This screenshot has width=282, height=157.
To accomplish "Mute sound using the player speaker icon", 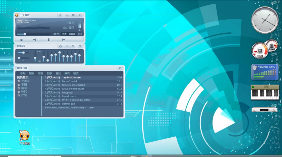I will click(x=80, y=30).
